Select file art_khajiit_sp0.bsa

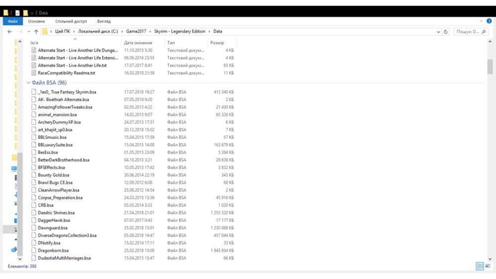(55, 130)
